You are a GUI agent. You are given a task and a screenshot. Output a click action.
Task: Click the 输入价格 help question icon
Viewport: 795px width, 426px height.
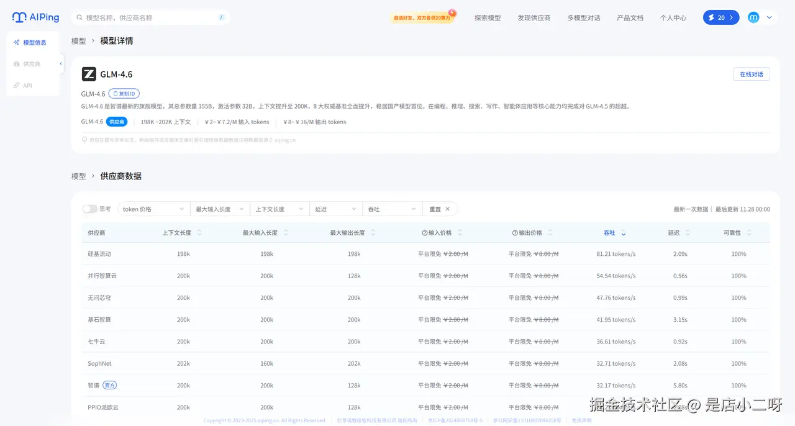point(425,233)
